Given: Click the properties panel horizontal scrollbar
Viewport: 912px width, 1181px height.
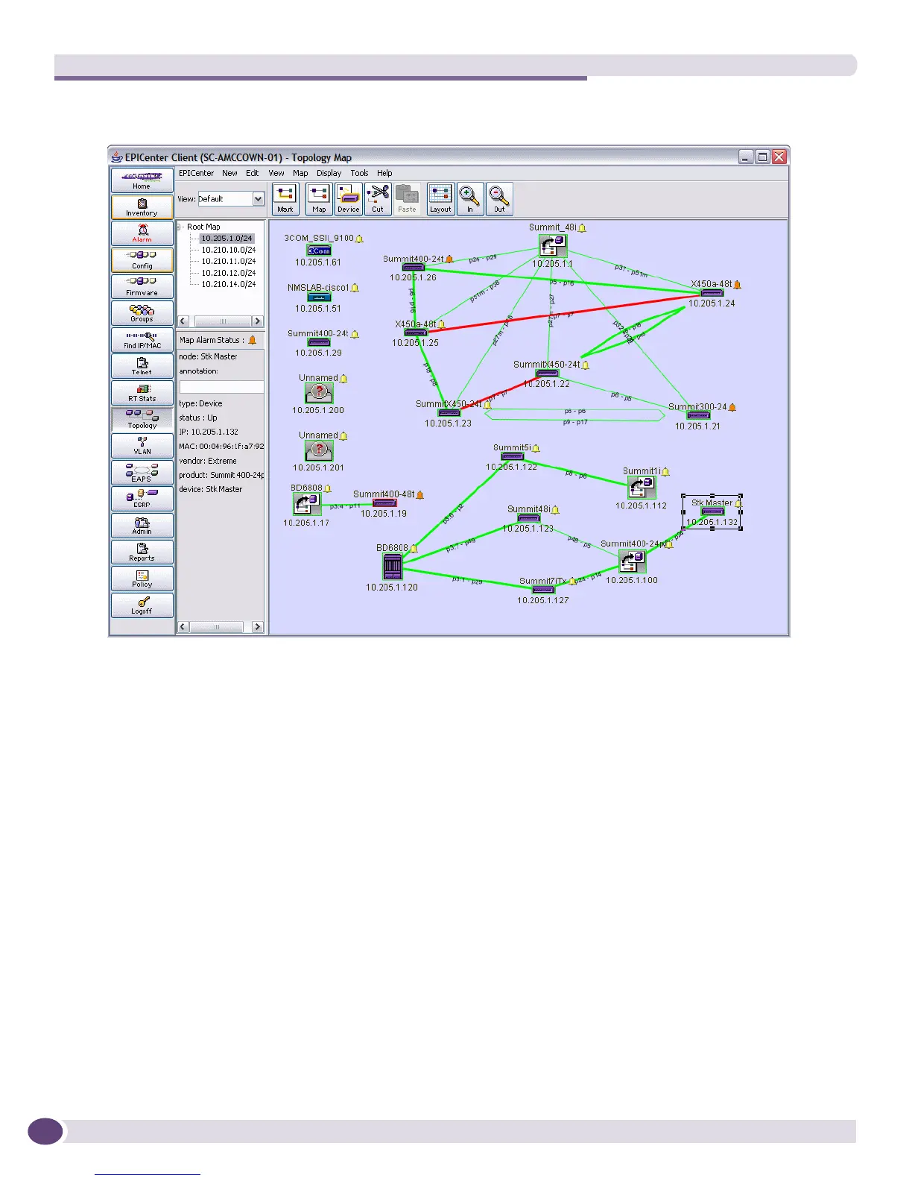Looking at the screenshot, I should pos(221,627).
